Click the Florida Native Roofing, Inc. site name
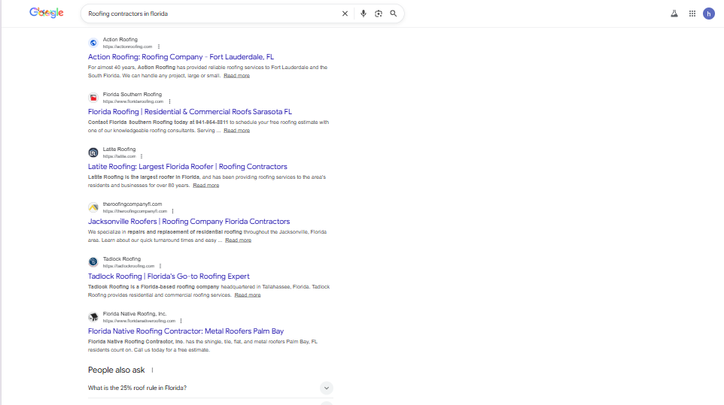This screenshot has height=405, width=724. tap(135, 314)
